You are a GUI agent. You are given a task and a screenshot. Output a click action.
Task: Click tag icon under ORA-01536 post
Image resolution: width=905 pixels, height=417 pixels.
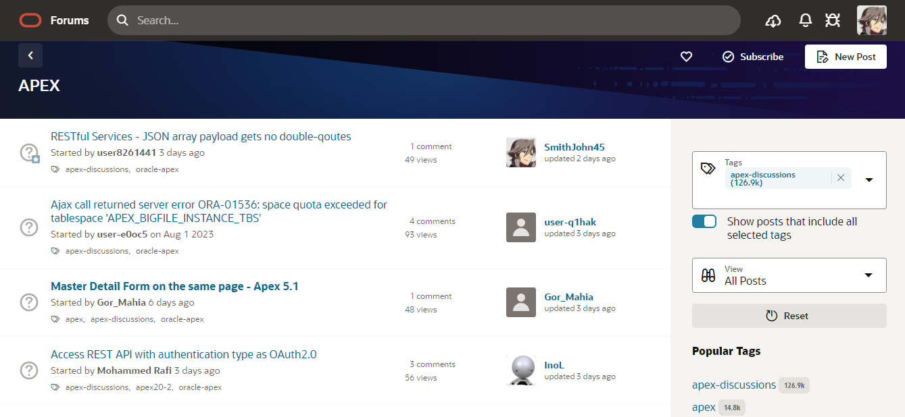tap(55, 251)
